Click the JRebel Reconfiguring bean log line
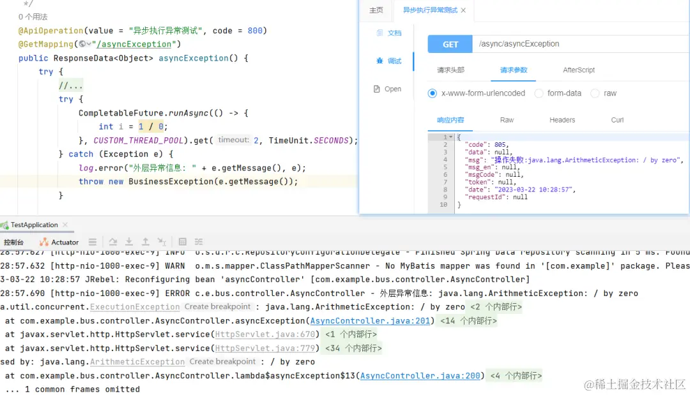 [x=265, y=279]
